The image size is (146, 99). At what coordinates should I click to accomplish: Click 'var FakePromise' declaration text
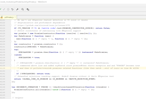click(x=23, y=36)
